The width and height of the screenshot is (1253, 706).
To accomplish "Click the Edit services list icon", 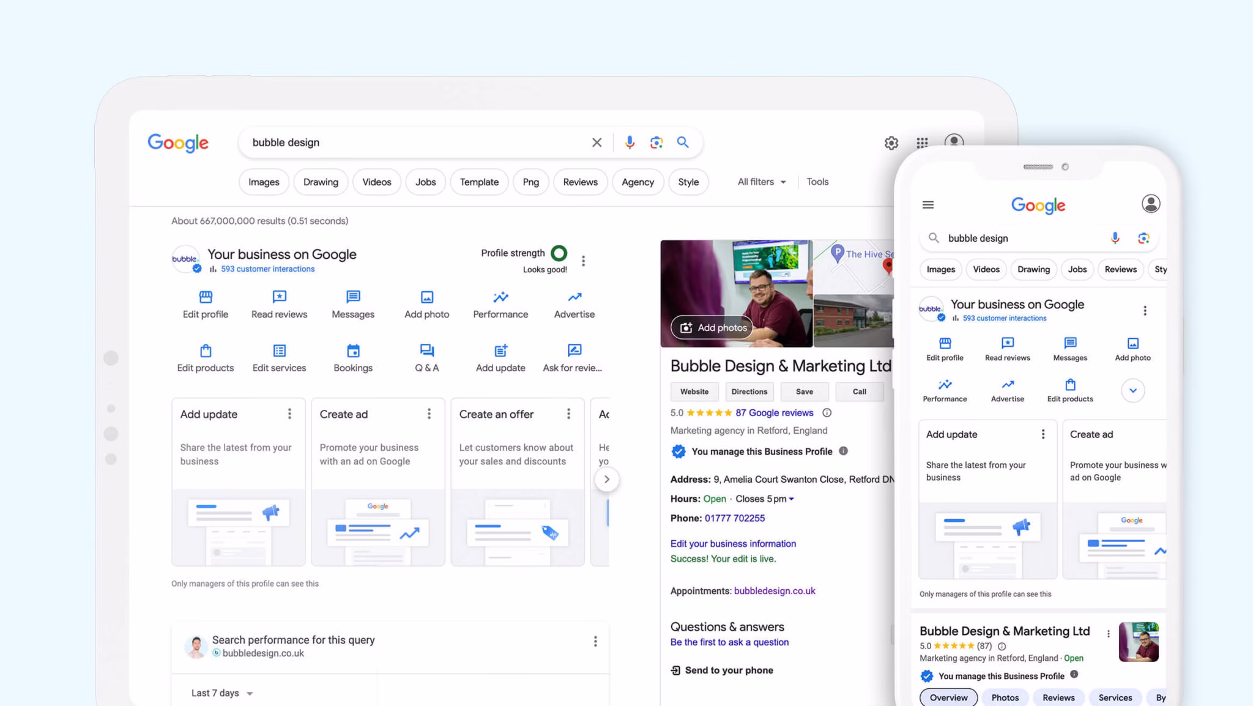I will tap(279, 351).
